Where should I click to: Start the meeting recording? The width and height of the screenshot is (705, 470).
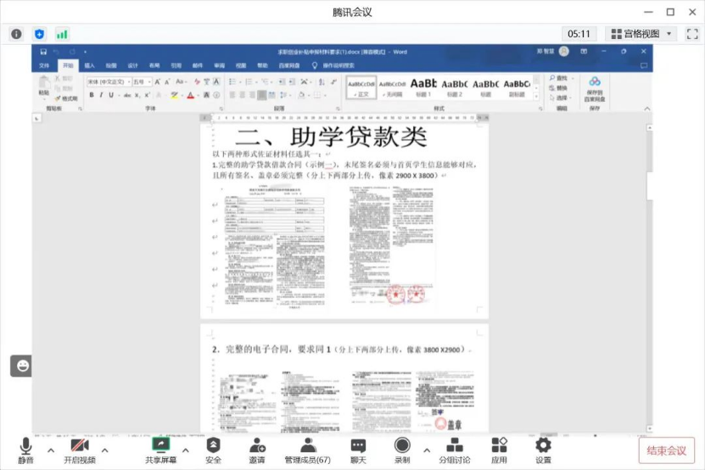402,450
